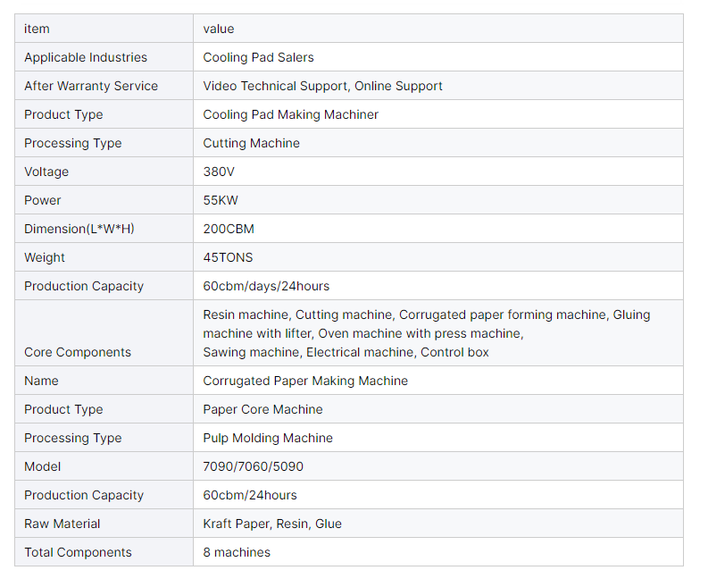Viewport: 708px width, 587px height.
Task: Select 'Corrugated Paper Making Machine' name value
Action: click(x=305, y=381)
